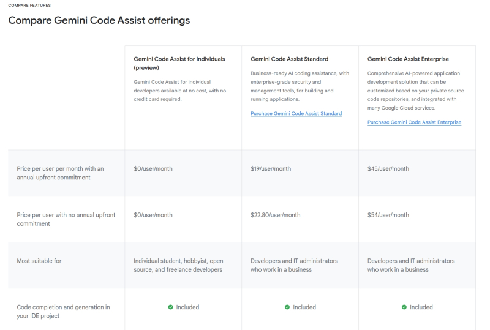Image resolution: width=490 pixels, height=330 pixels.
Task: Click the Most suitable for row label
Action: [x=39, y=261]
